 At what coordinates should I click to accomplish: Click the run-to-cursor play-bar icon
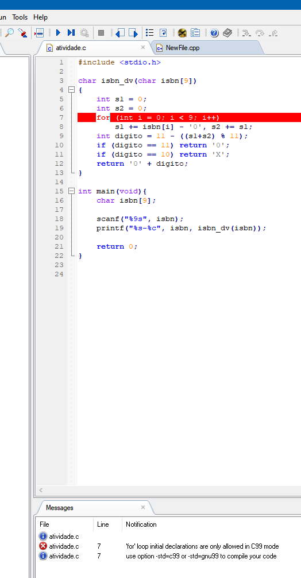coord(71,33)
